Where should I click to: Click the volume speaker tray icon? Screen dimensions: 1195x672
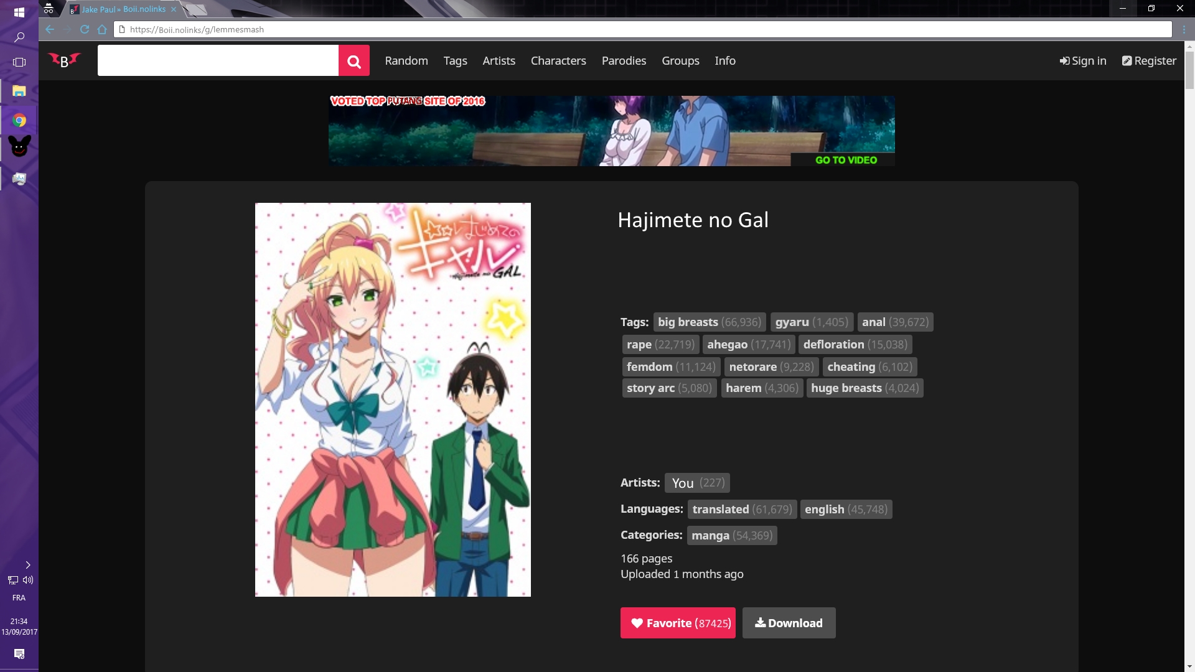coord(28,580)
